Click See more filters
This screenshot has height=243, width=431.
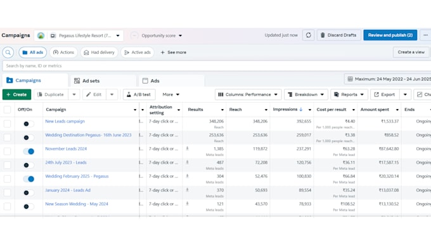[173, 52]
